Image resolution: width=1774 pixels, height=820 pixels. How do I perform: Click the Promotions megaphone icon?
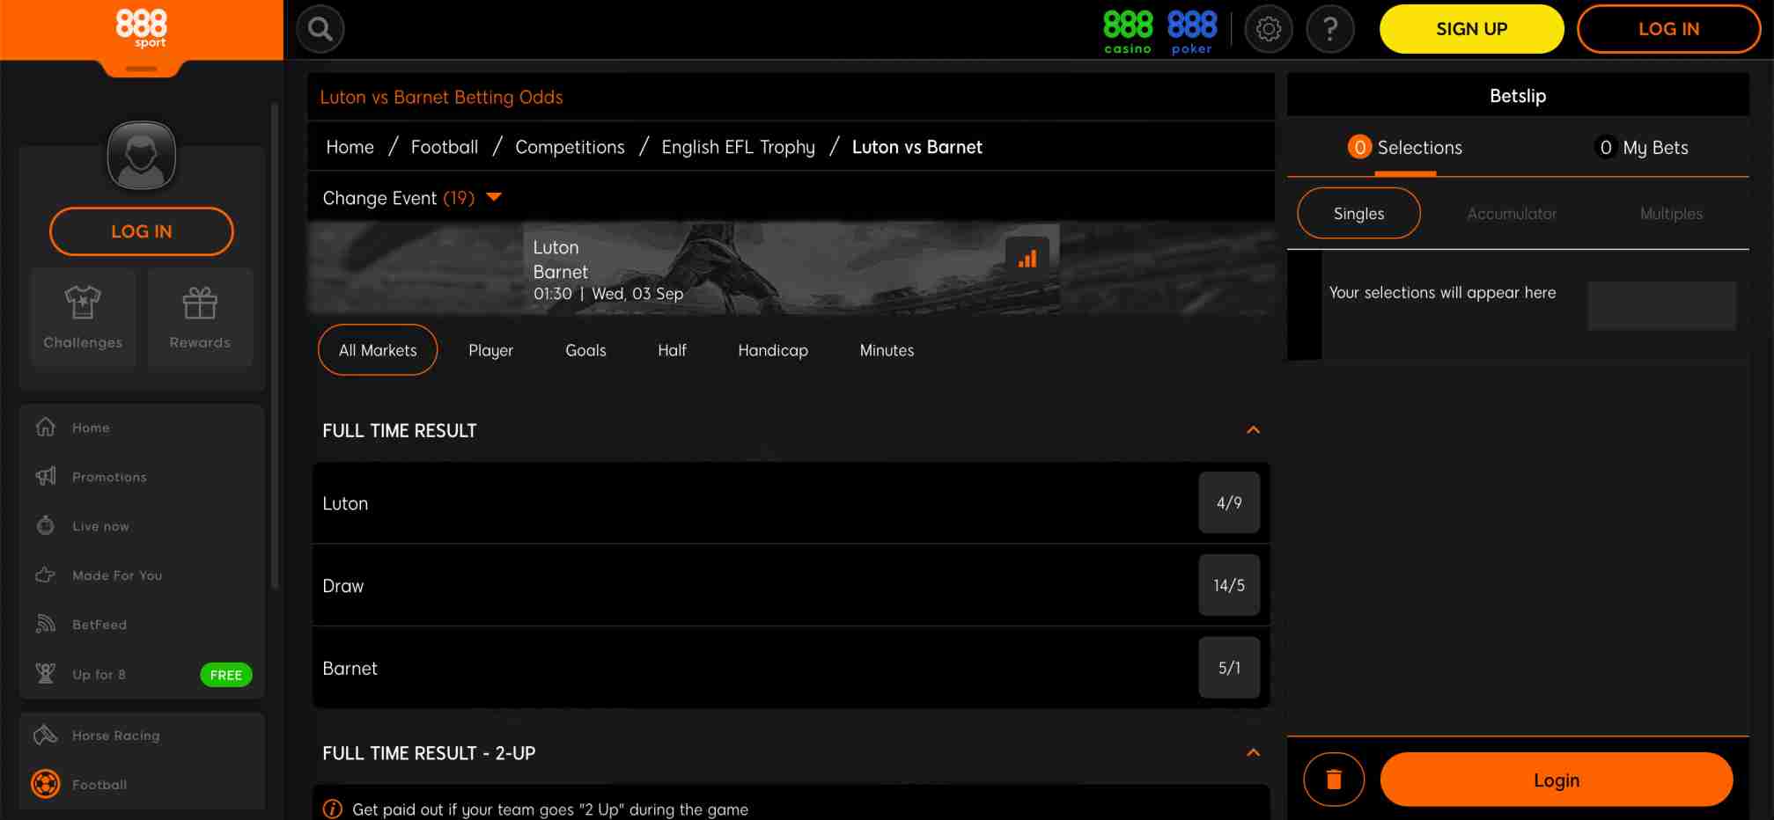pyautogui.click(x=46, y=476)
